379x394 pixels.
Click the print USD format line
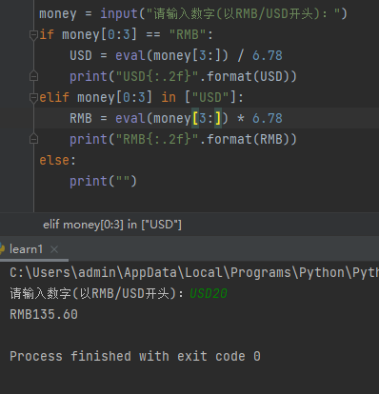(183, 76)
